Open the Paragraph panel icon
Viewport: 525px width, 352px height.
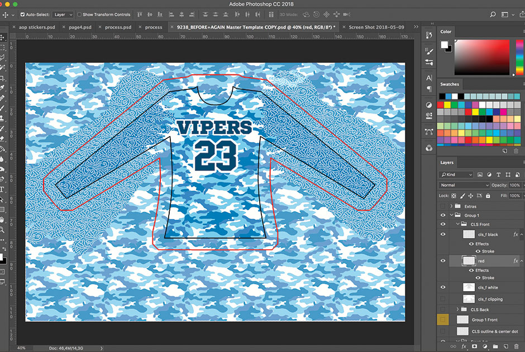coord(429,89)
